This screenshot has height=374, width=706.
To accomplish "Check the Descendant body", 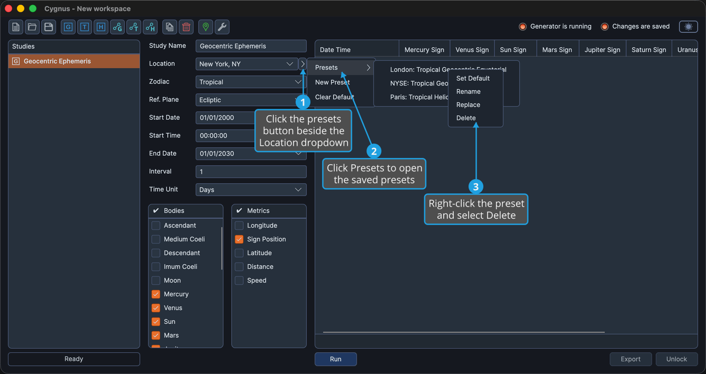I will pyautogui.click(x=156, y=253).
